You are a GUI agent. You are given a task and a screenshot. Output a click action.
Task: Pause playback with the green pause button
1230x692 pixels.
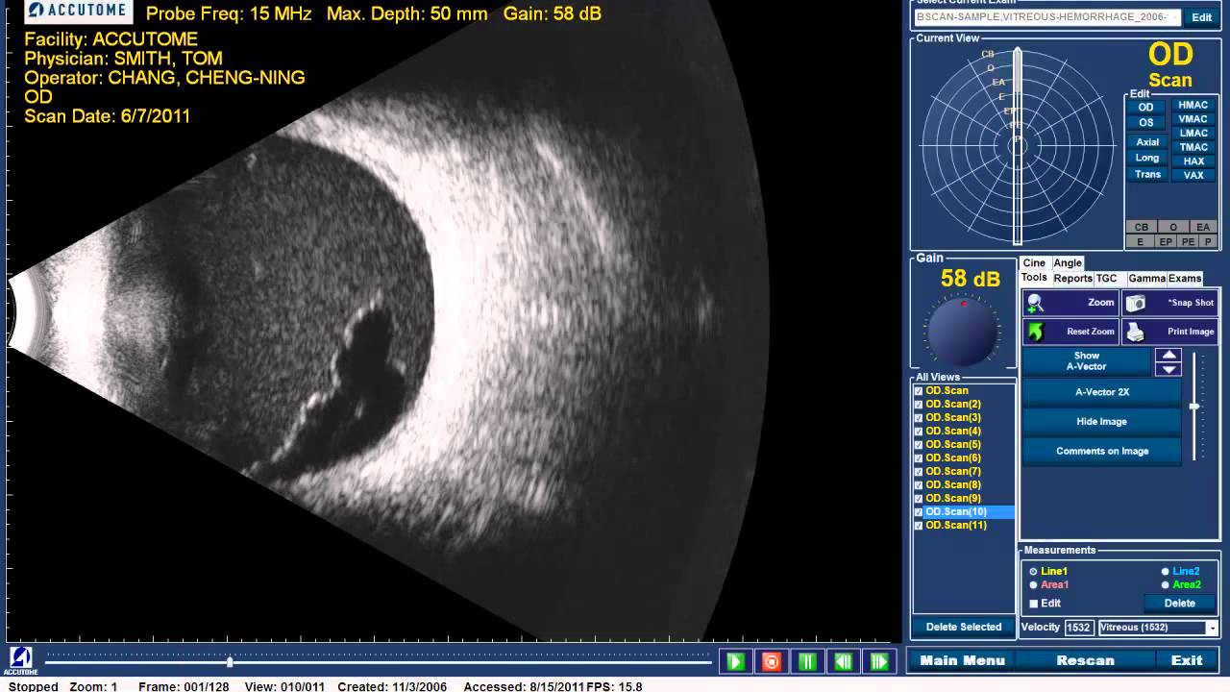pos(807,661)
